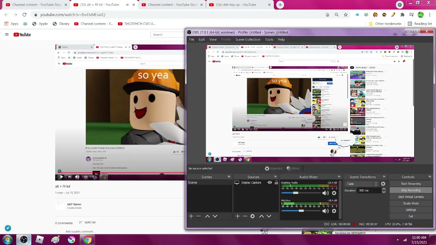Move the source down in the Sources panel
This screenshot has height=245, width=436.
269,216
